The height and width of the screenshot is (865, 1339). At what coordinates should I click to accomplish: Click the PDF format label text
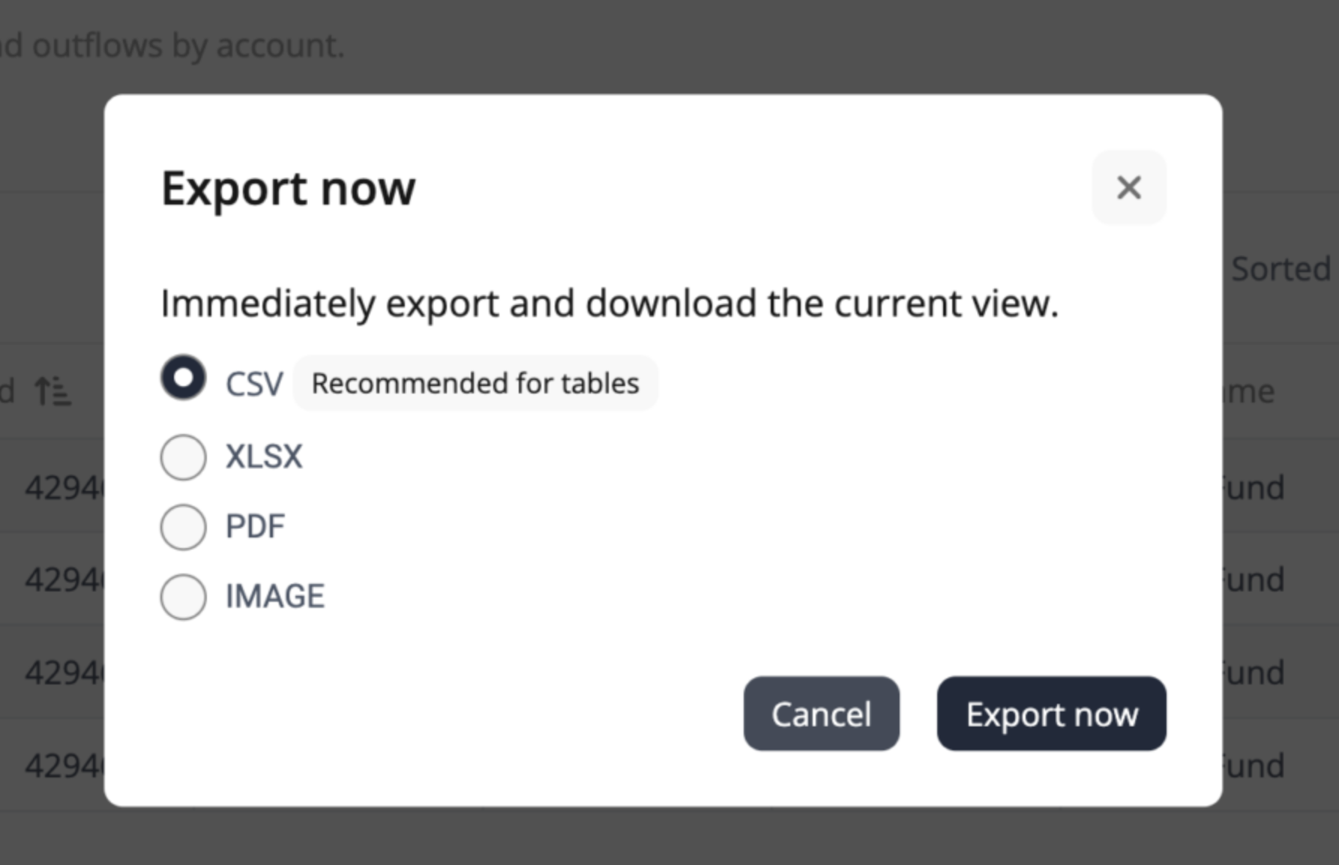(x=255, y=526)
